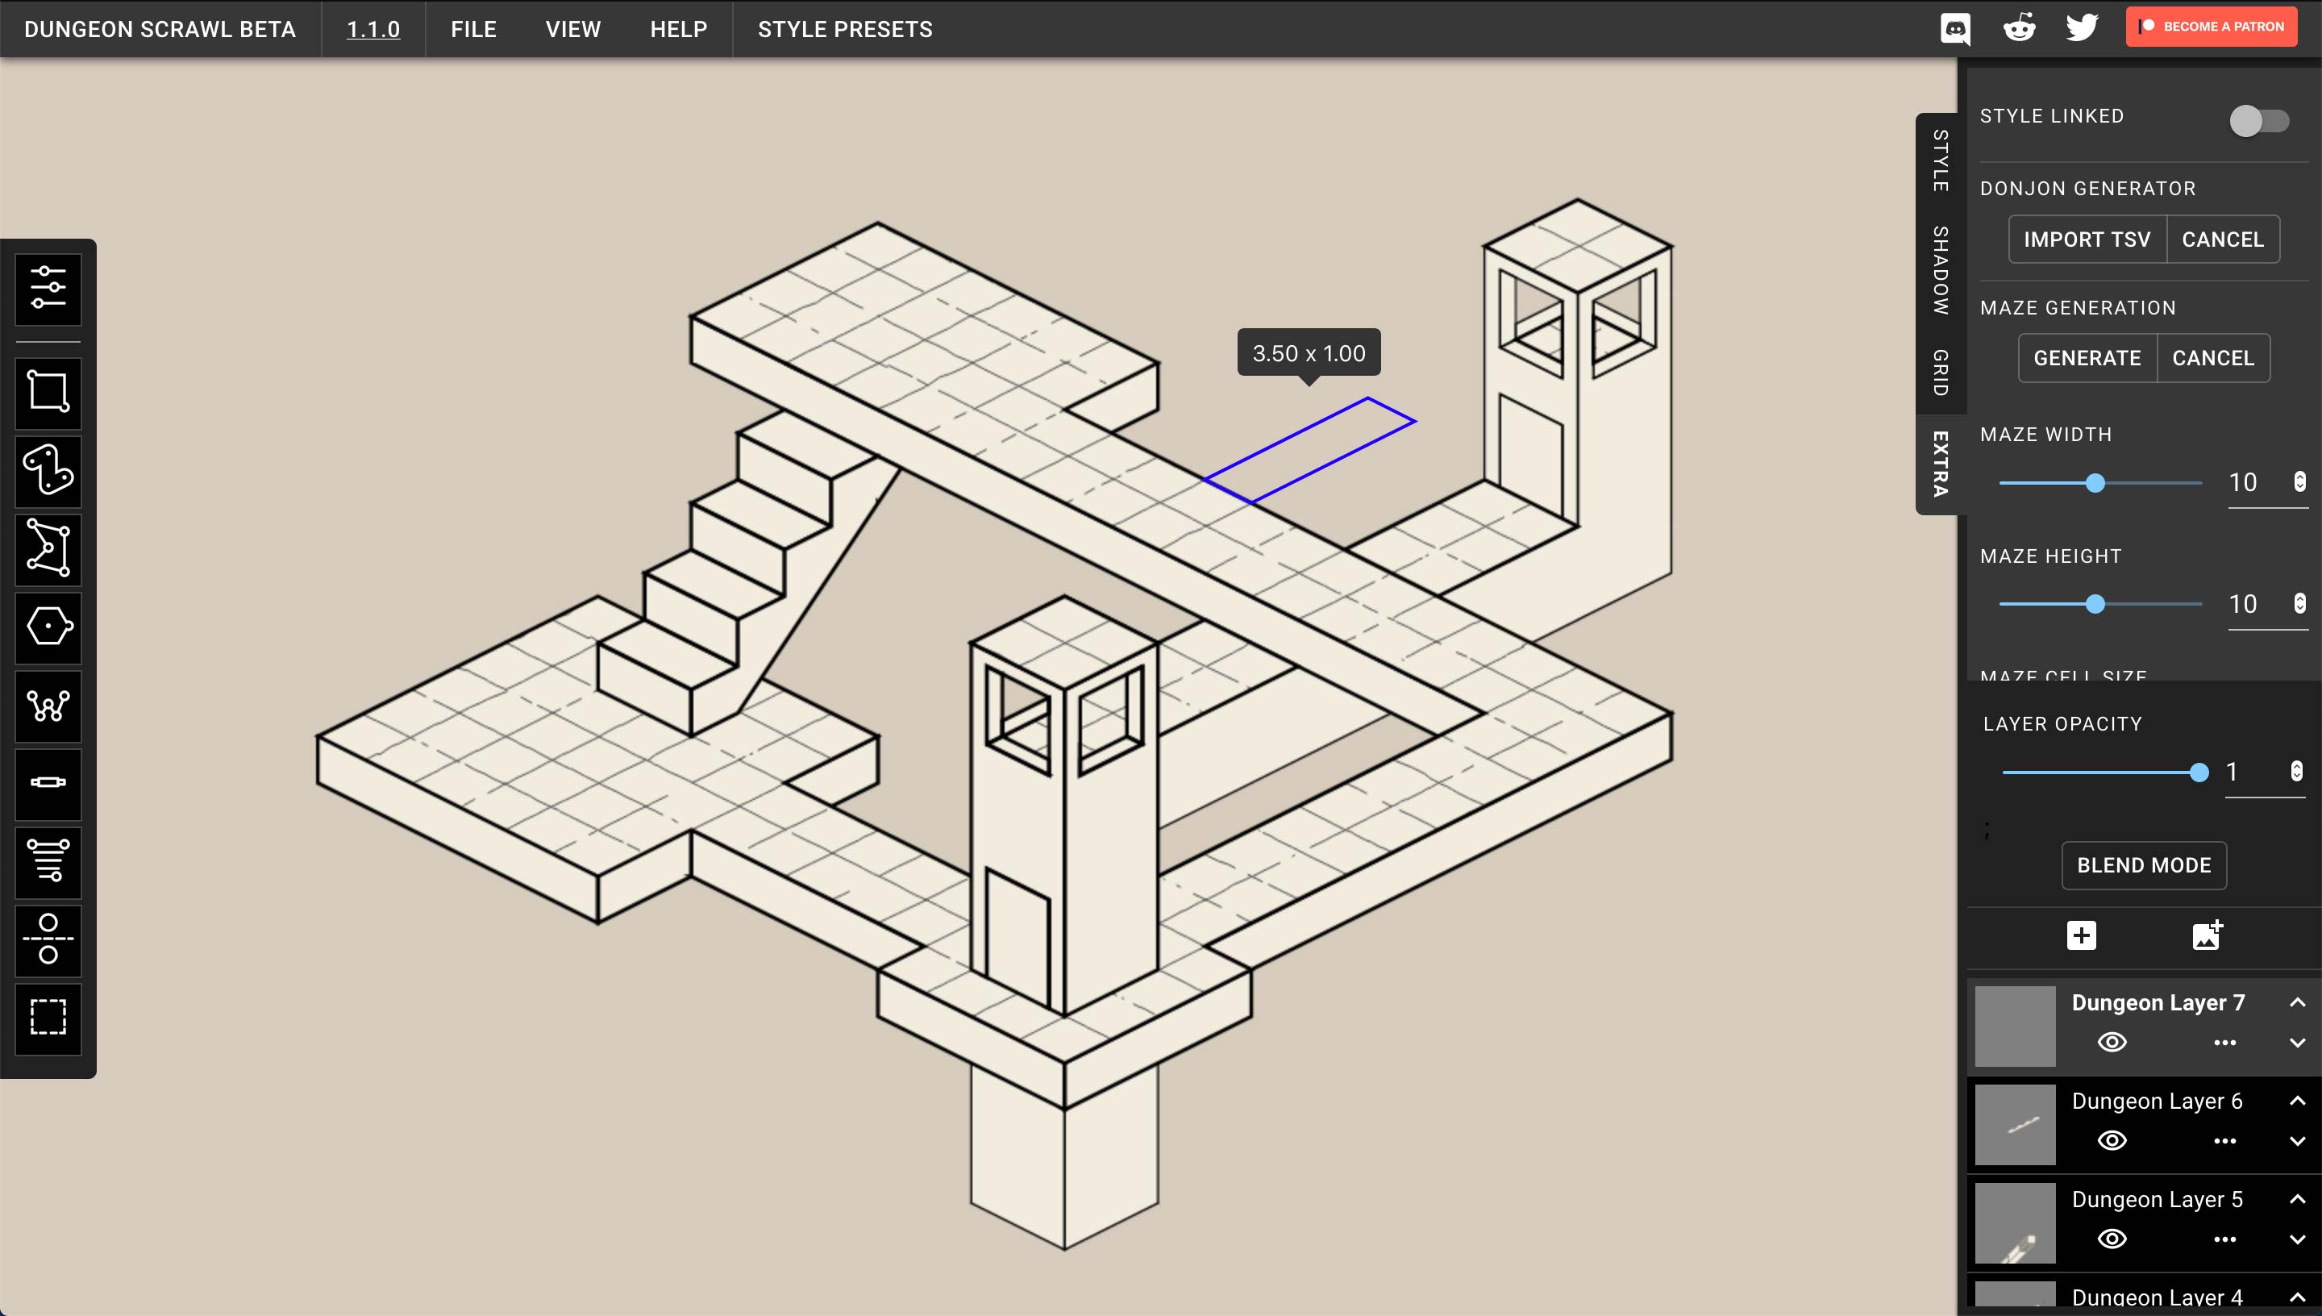
Task: Open the Discord community icon
Action: coord(1954,28)
